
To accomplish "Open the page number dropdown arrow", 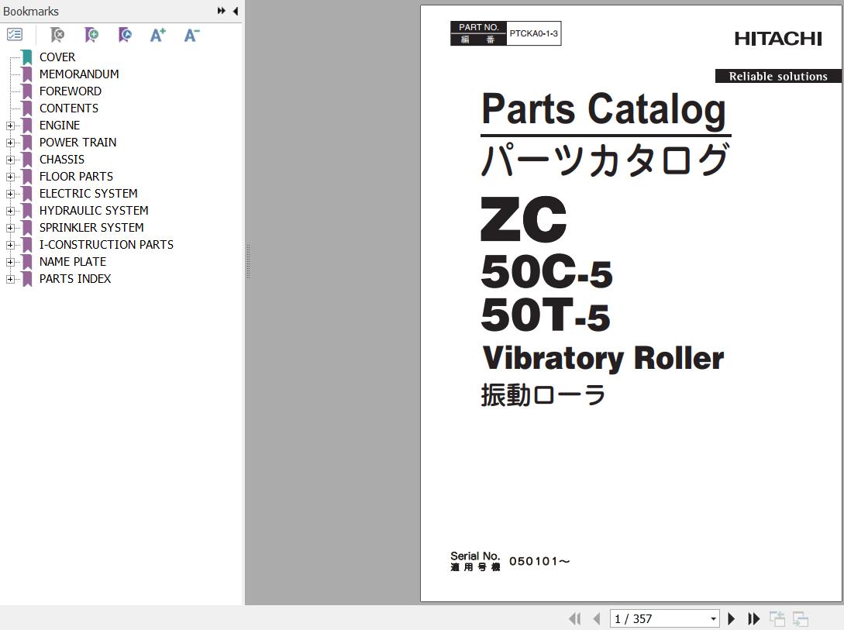I will point(713,618).
